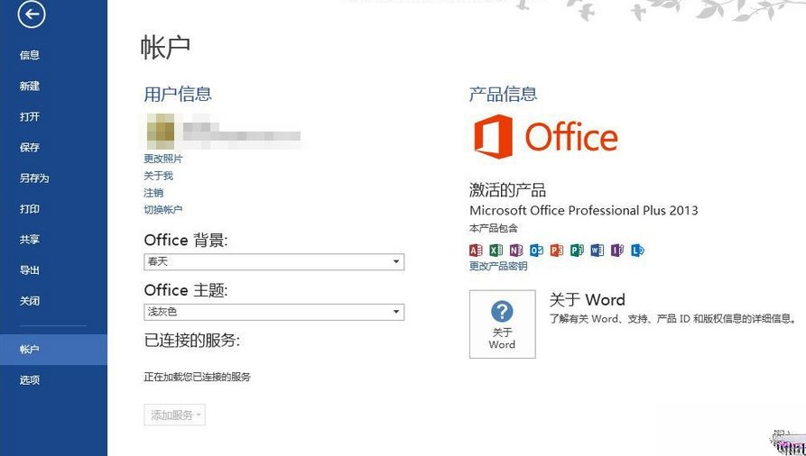Click the disabled 添加服务 dropdown button
The width and height of the screenshot is (806, 456).
tap(175, 415)
